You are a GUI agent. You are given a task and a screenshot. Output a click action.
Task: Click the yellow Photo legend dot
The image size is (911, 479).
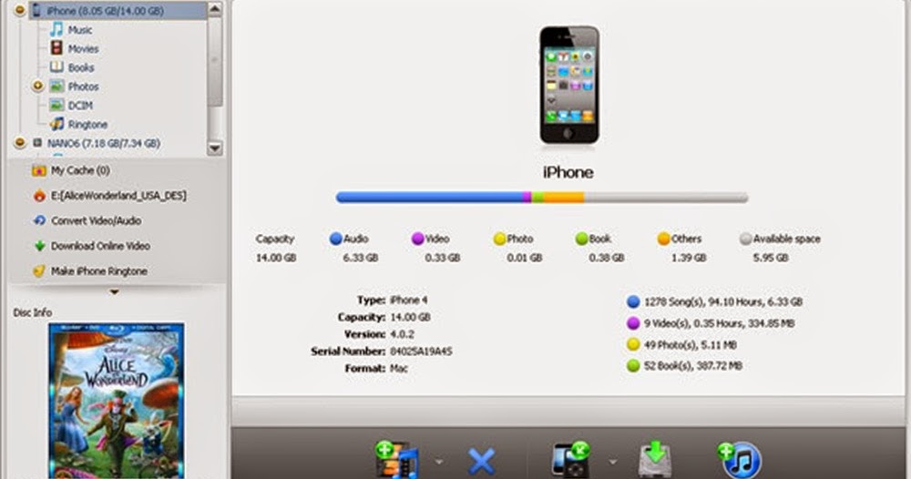click(499, 239)
